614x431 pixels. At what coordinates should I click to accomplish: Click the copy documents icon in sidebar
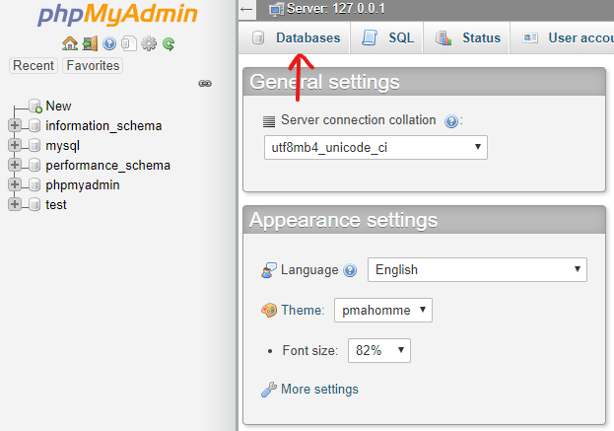(129, 43)
